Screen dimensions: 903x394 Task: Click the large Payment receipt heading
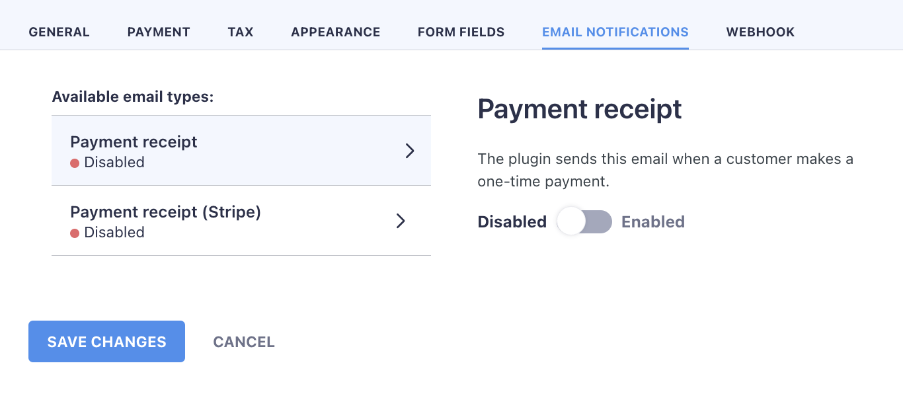click(580, 109)
